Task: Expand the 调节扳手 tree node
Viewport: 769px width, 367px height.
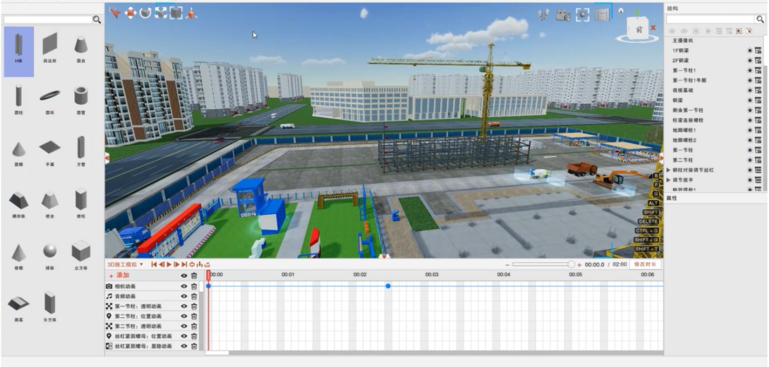Action: 669,180
